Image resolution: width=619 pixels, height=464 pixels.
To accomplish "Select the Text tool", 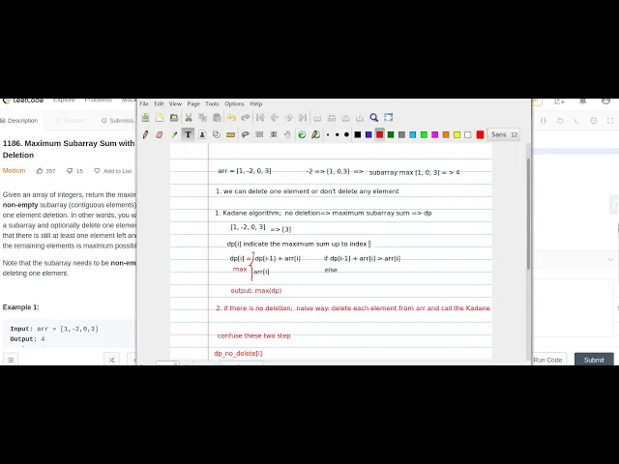I will pos(188,134).
